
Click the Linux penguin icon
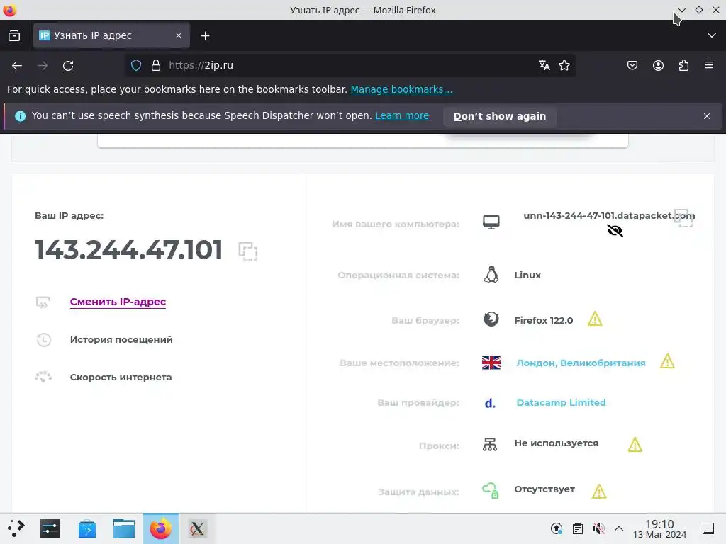(x=491, y=274)
